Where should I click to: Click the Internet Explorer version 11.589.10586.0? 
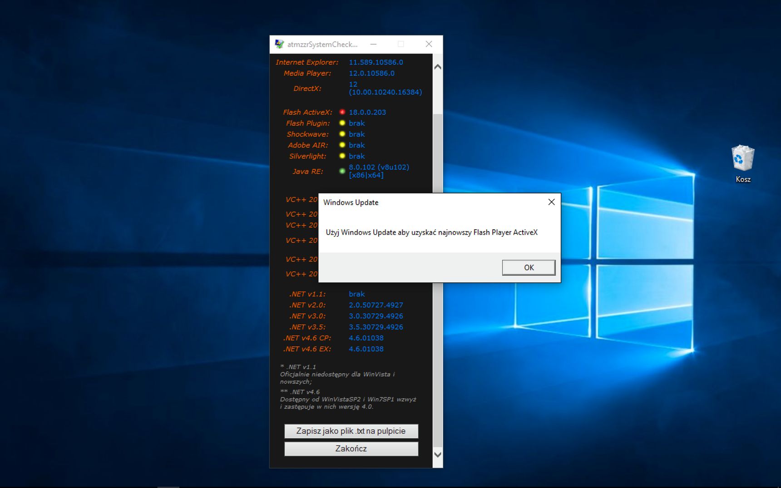click(x=376, y=62)
